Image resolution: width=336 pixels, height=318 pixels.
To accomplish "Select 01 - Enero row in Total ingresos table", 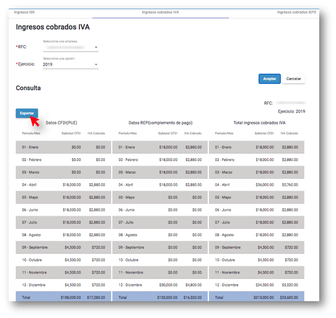I will (256, 147).
